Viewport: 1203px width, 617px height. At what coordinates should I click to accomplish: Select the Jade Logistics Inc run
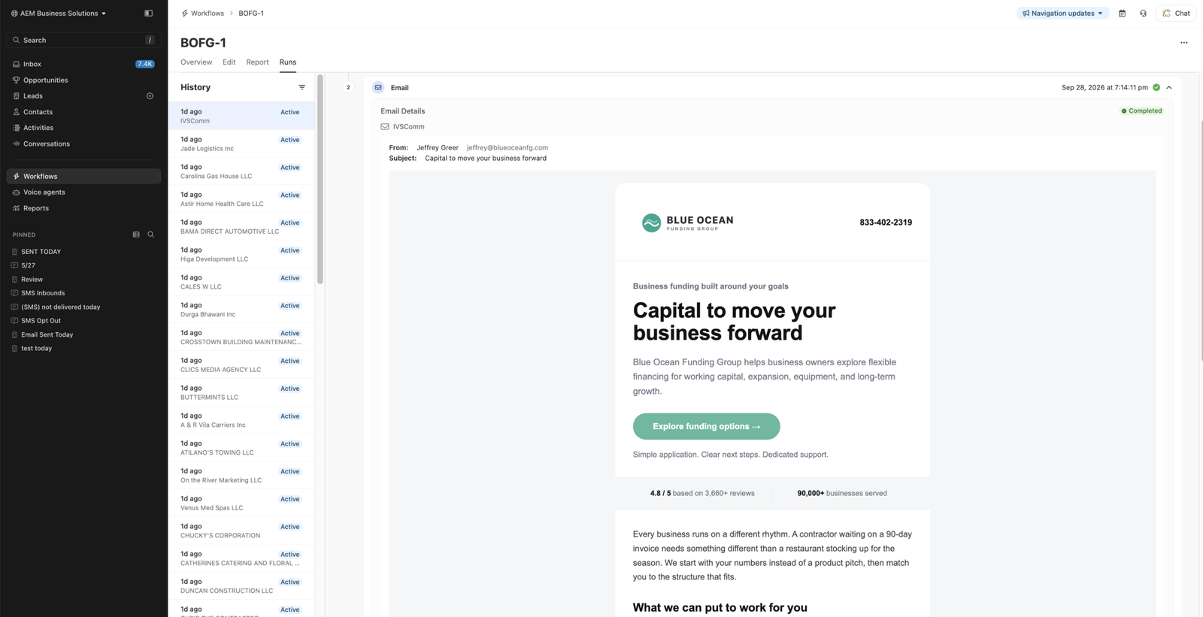[x=241, y=144]
